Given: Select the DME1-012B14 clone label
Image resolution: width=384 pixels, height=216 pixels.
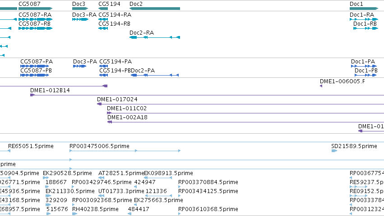Looking at the screenshot, I should pos(50,90).
